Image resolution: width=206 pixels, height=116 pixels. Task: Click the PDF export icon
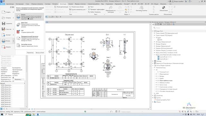[18, 32]
